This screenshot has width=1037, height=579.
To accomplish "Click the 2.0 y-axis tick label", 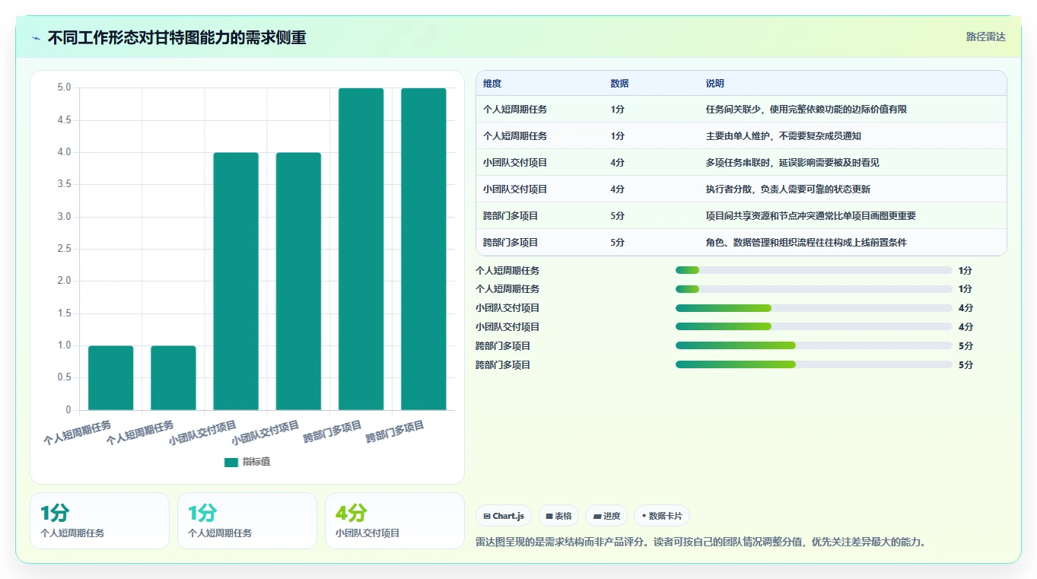I will tap(64, 281).
